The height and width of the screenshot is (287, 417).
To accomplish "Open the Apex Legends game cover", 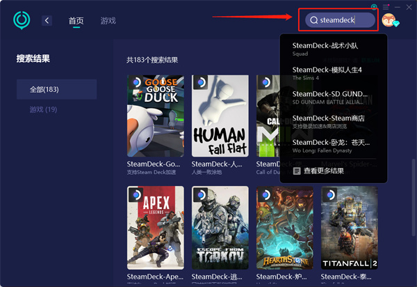I will (x=155, y=228).
